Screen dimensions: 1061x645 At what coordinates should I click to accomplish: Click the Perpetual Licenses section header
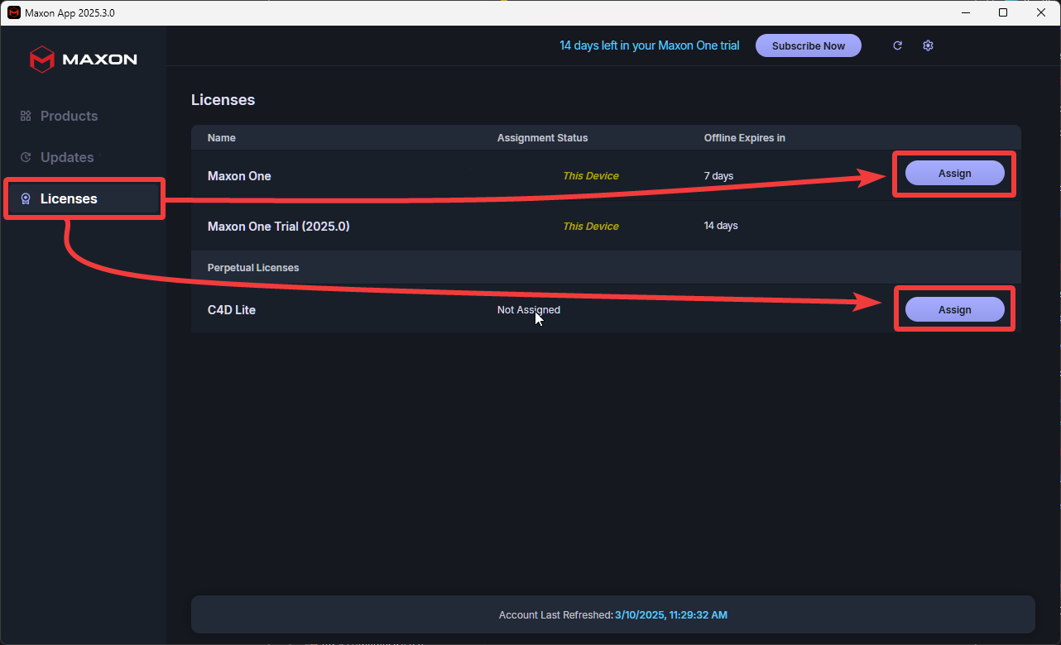(x=253, y=268)
